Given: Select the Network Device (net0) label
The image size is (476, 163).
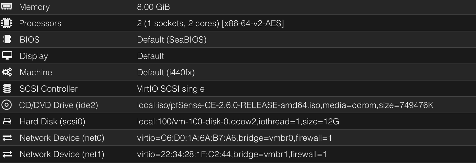Looking at the screenshot, I should coord(62,138).
